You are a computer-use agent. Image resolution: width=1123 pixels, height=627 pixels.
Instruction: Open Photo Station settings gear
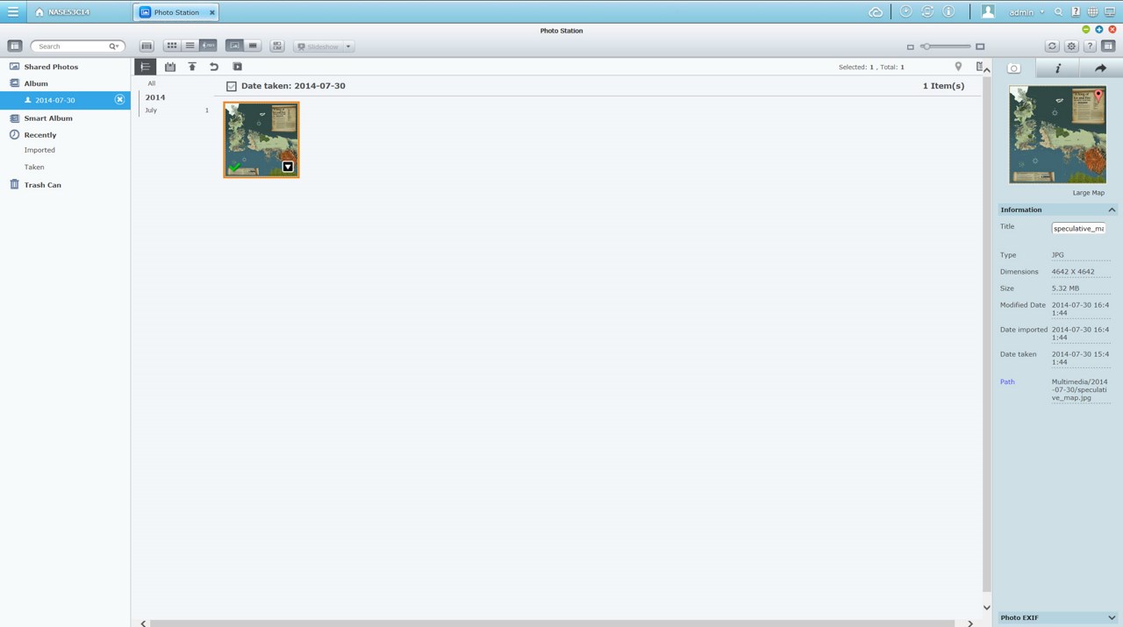[x=1071, y=46]
